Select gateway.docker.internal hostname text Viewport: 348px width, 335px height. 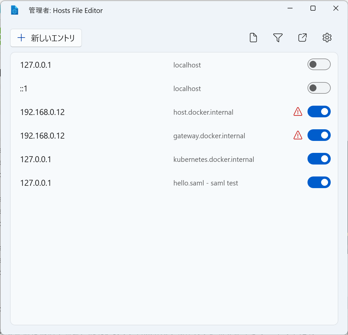(209, 136)
